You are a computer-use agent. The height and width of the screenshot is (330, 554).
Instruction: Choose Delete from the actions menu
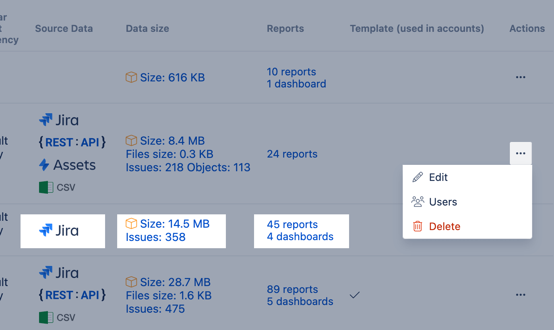[x=444, y=226]
